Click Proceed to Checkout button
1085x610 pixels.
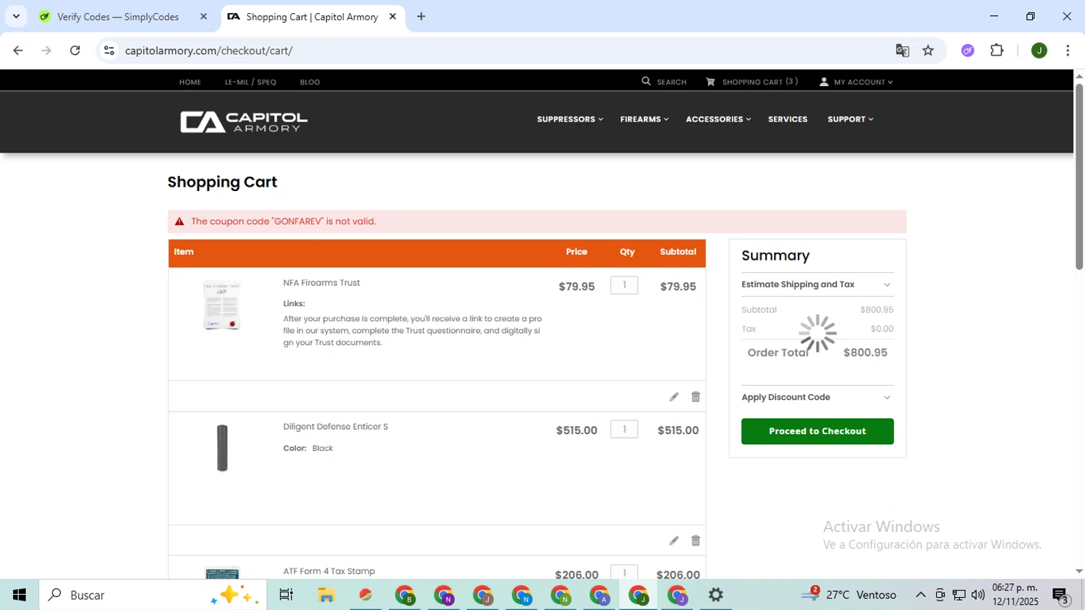pos(817,431)
